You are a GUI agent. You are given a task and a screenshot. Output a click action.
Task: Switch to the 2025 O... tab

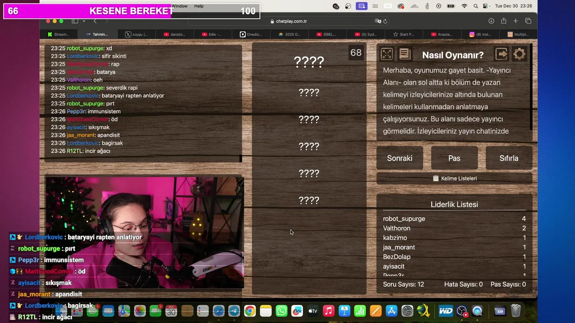point(290,34)
